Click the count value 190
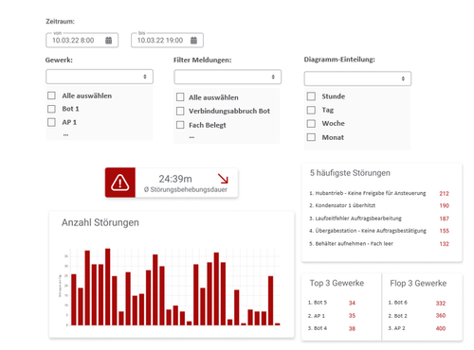 click(444, 205)
